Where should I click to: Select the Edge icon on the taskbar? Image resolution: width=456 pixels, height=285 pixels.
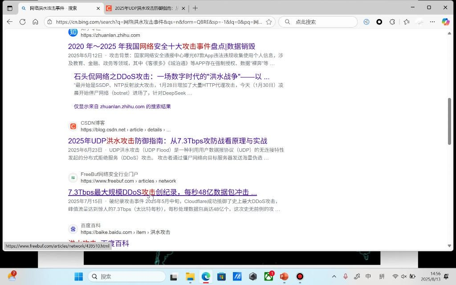(206, 277)
